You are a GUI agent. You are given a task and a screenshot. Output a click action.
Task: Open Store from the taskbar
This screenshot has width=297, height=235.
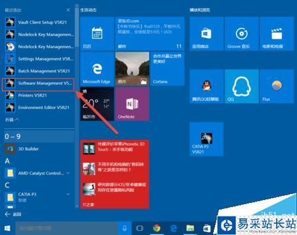point(207,228)
